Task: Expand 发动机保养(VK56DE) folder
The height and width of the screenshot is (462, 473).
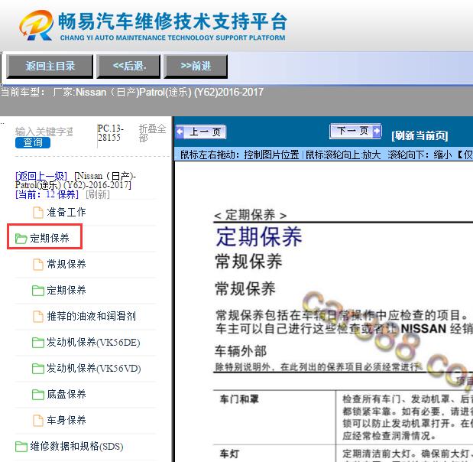Action: (93, 342)
